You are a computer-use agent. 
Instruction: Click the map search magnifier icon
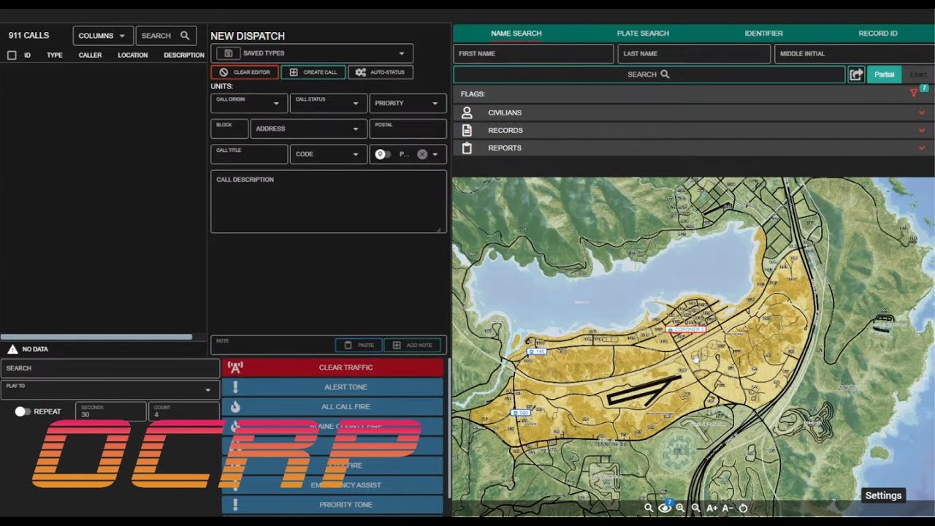[649, 508]
